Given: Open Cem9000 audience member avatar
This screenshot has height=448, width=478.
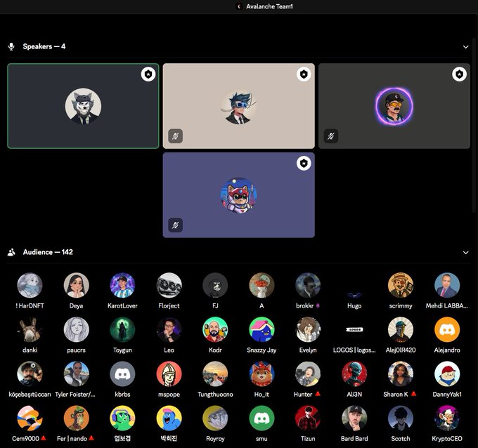Looking at the screenshot, I should [x=30, y=418].
